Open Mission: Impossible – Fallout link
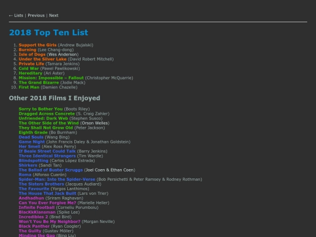Image resolution: width=316 pixels, height=237 pixels. (51, 78)
